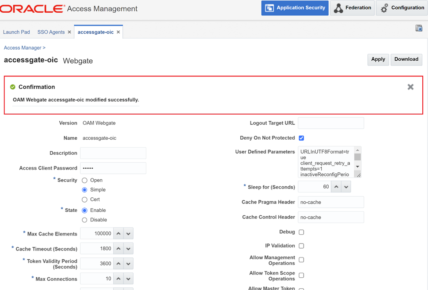Increase Max Cache Elements value

(119, 234)
